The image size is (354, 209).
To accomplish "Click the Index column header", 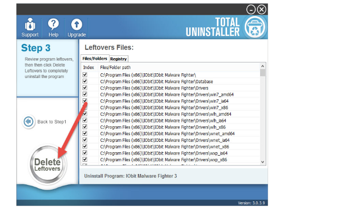I will (89, 68).
